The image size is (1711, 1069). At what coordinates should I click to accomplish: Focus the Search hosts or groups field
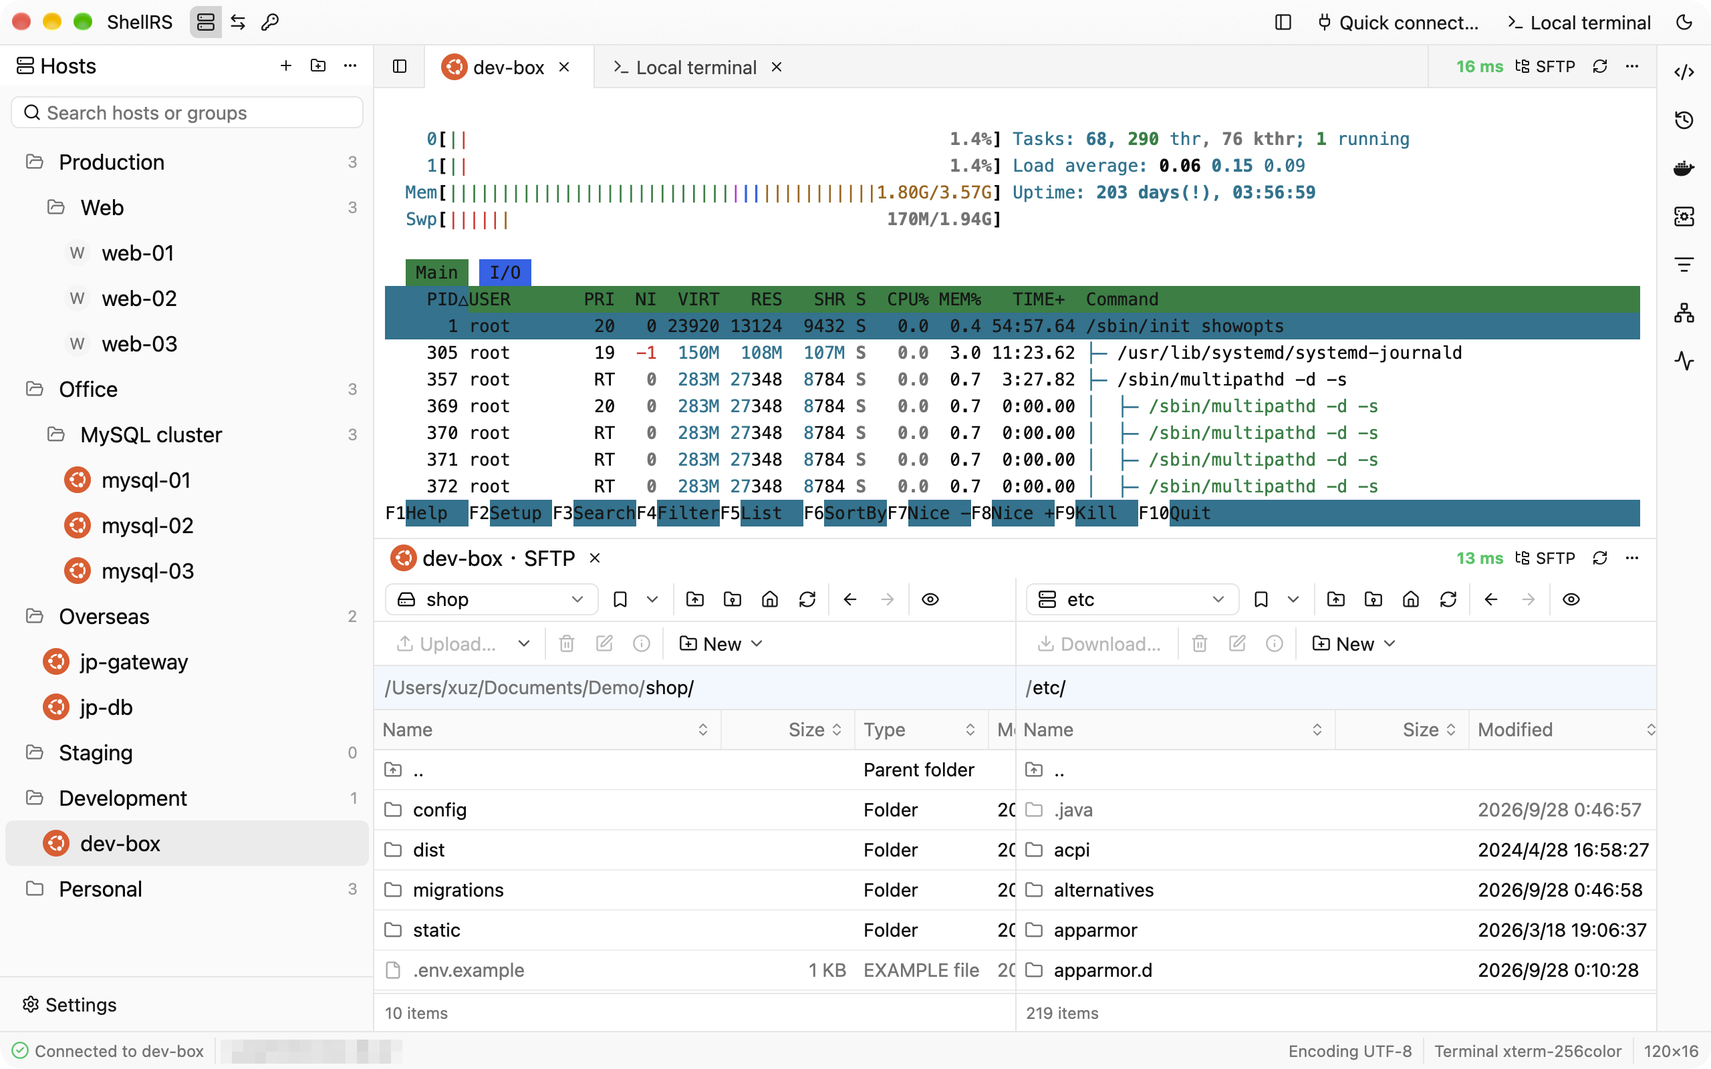[x=187, y=113]
